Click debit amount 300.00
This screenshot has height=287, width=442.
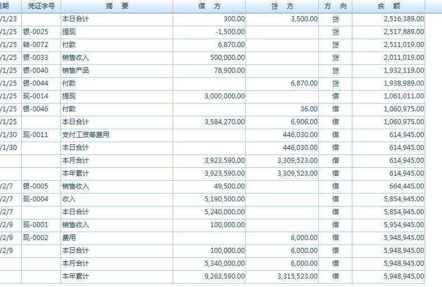234,19
